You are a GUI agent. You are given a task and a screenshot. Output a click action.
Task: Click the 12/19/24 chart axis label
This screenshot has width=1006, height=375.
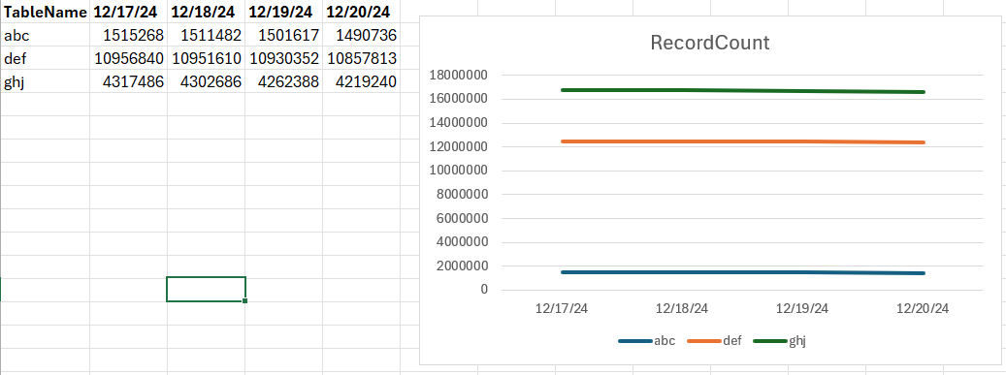[x=802, y=308]
